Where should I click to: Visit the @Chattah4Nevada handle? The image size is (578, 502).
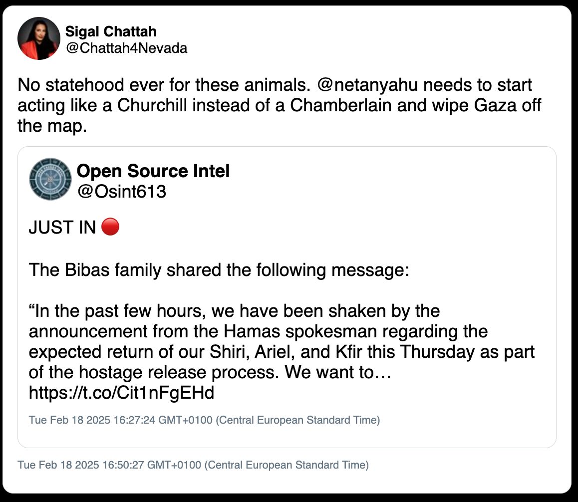tap(126, 48)
